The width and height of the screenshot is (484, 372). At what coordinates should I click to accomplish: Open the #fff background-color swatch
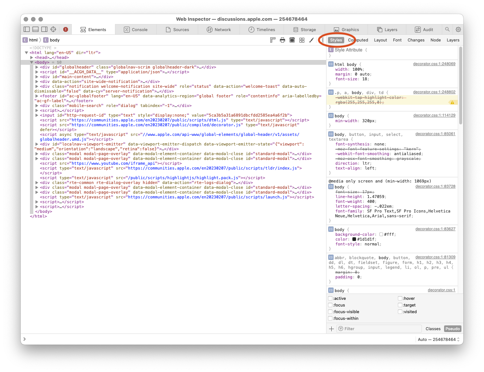(x=381, y=234)
